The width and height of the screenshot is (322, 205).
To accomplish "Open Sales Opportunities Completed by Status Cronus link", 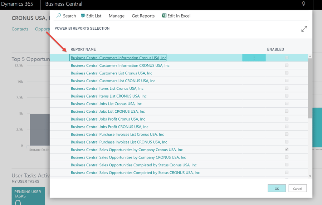I will click(134, 165).
